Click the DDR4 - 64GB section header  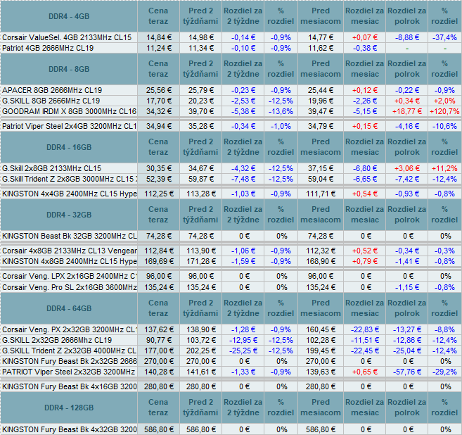coord(69,308)
